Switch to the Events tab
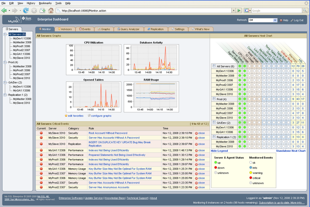 (x=85, y=29)
